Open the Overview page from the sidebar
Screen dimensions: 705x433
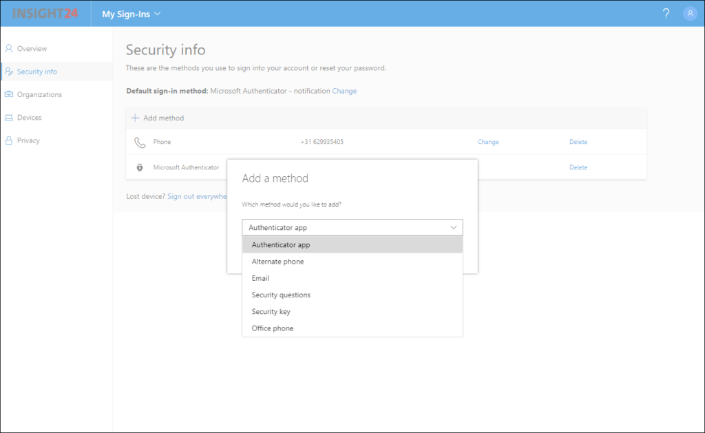coord(8,48)
